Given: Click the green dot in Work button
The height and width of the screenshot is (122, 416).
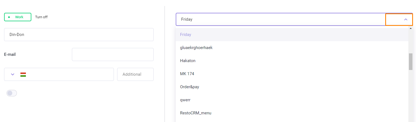Looking at the screenshot, I should 9,17.
